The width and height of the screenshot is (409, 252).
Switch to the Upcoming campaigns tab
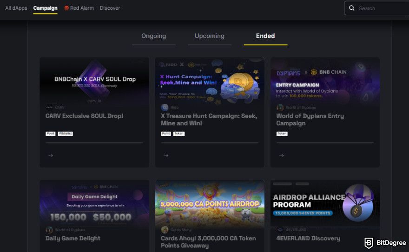pyautogui.click(x=210, y=36)
